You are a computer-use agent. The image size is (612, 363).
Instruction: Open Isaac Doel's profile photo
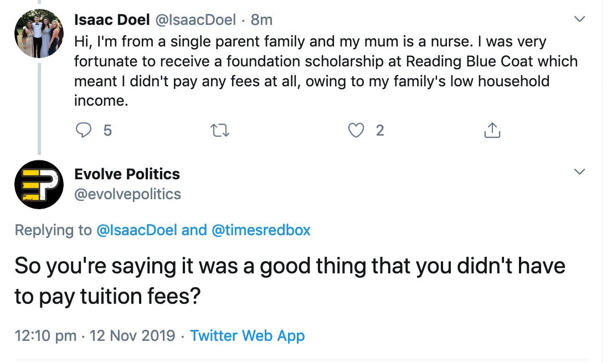[x=39, y=34]
